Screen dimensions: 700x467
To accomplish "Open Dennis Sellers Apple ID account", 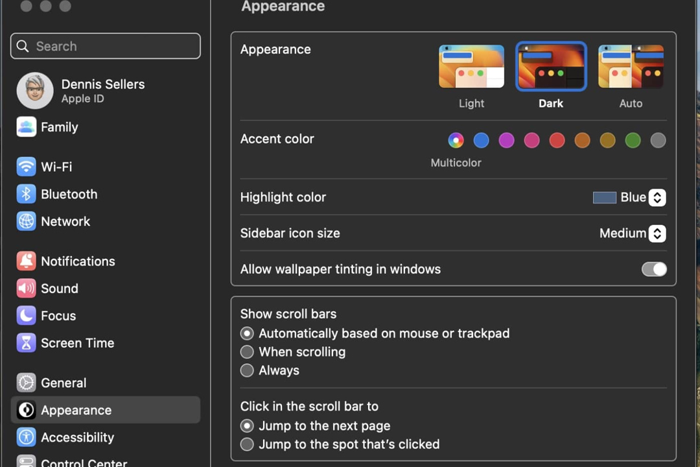I will [x=102, y=91].
